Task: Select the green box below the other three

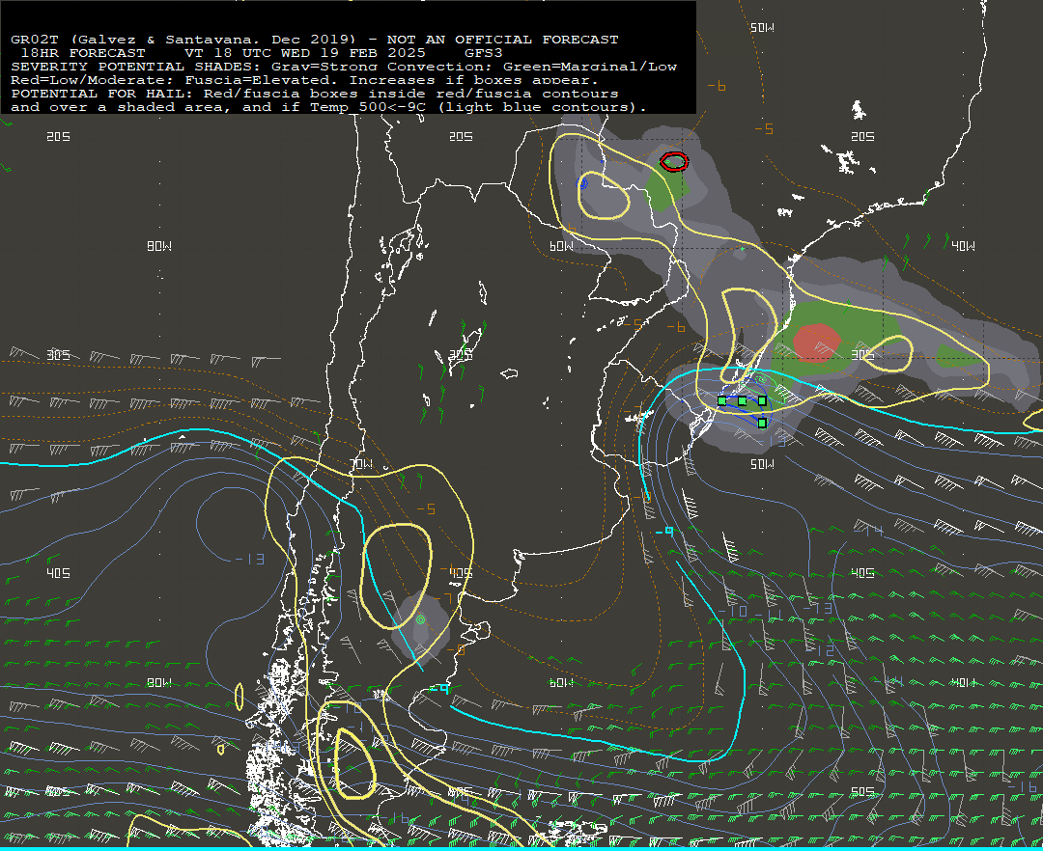Action: click(x=762, y=423)
